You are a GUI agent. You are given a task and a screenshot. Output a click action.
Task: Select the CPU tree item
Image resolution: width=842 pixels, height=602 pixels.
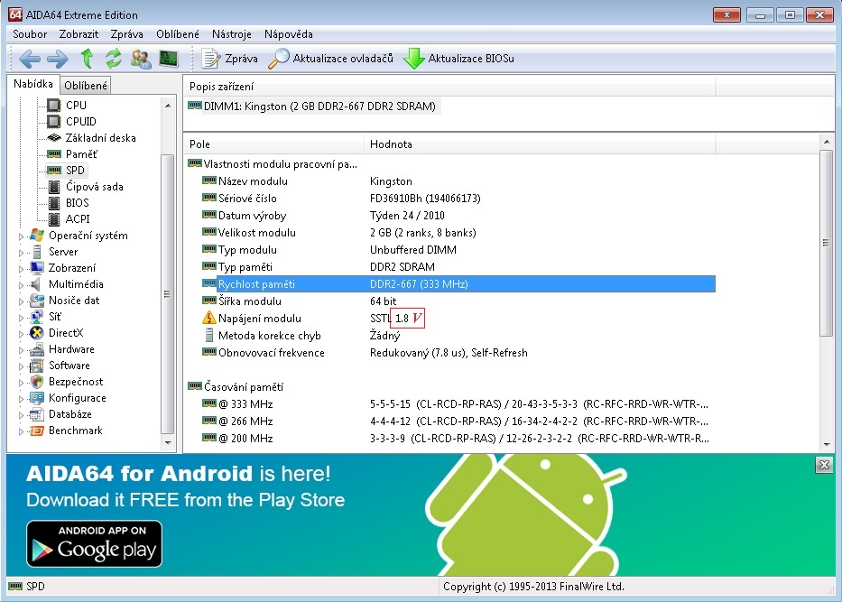[x=76, y=106]
